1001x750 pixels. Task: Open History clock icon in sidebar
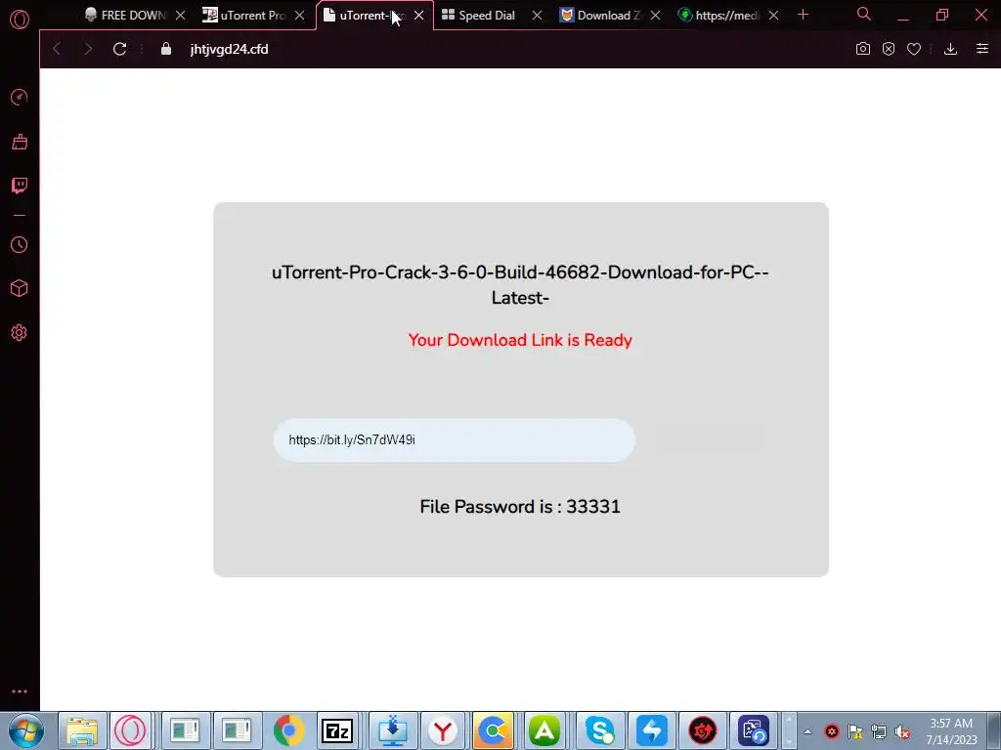coord(20,244)
